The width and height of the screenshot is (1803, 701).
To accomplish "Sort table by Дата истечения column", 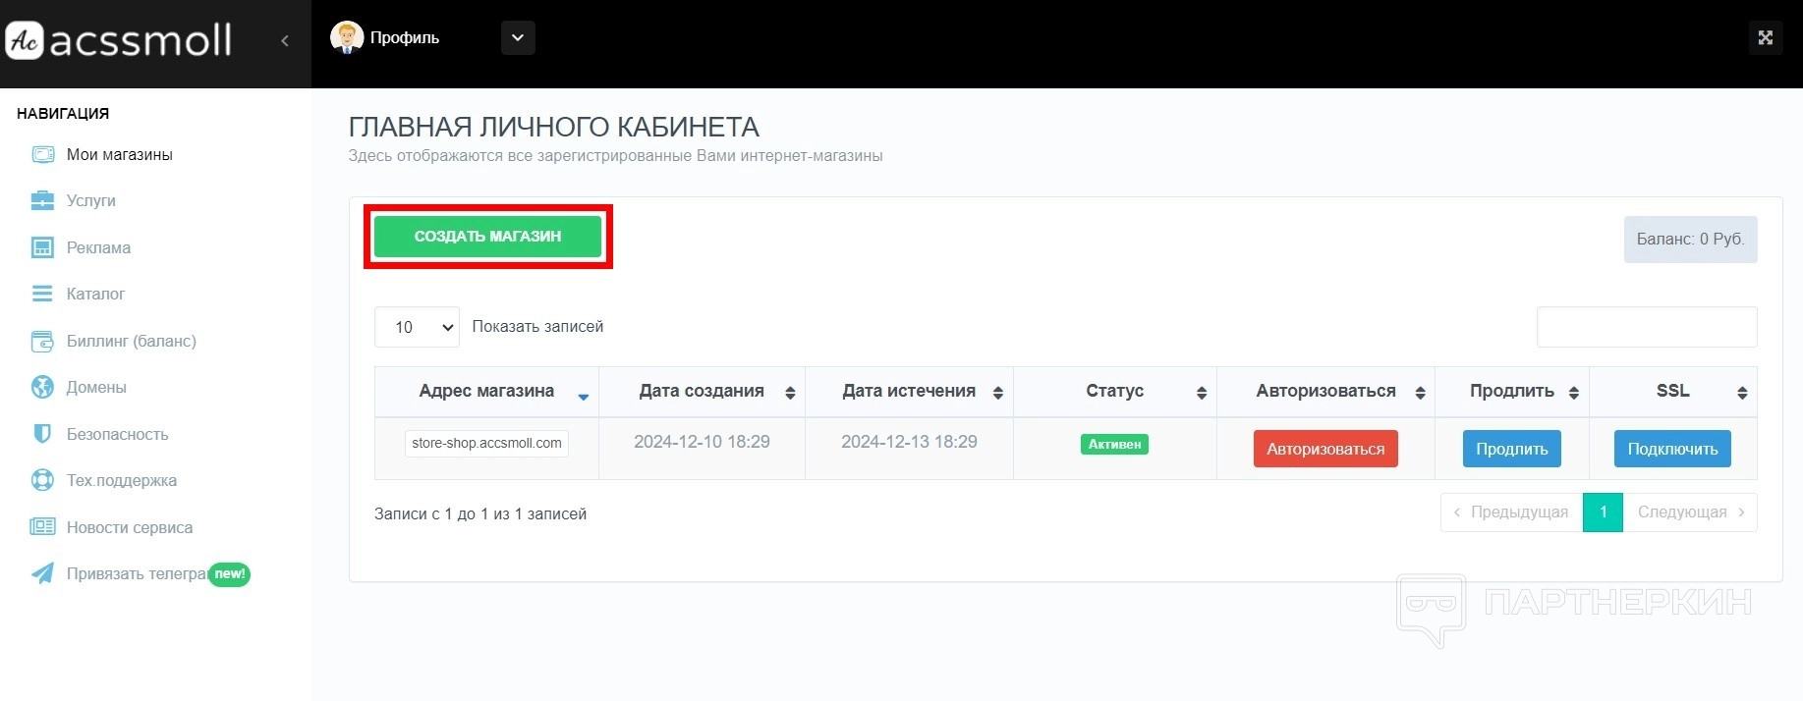I will [909, 391].
